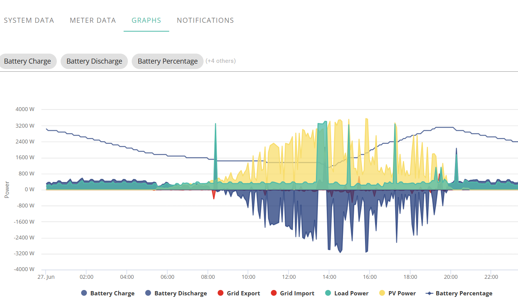Click the Battery Charge legend color dot

[84, 293]
